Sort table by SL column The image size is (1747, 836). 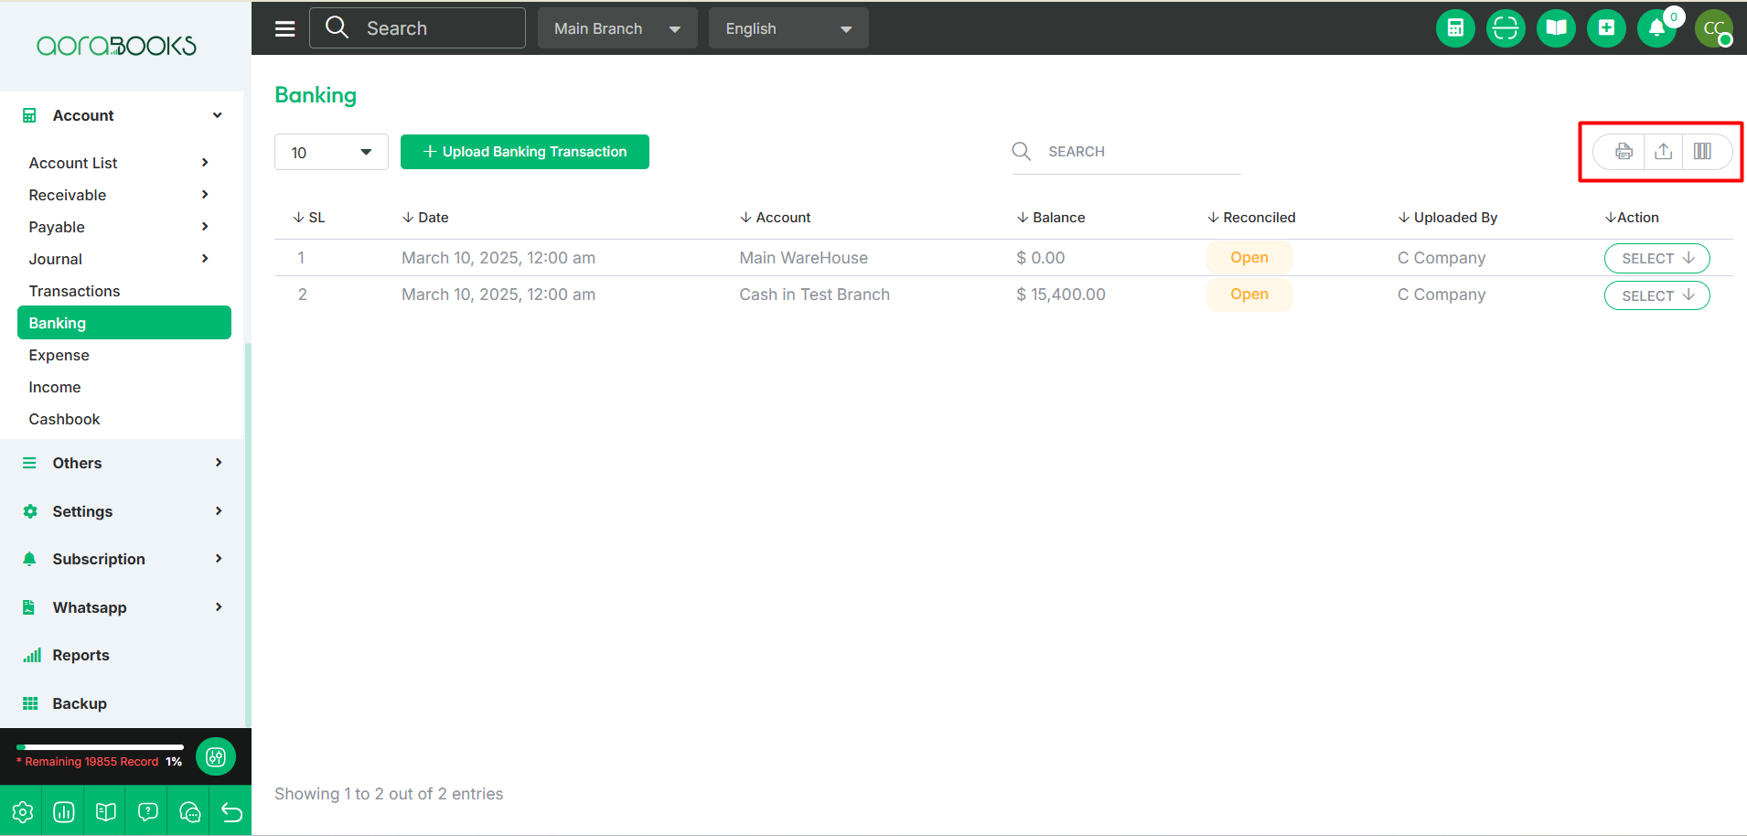tap(309, 218)
